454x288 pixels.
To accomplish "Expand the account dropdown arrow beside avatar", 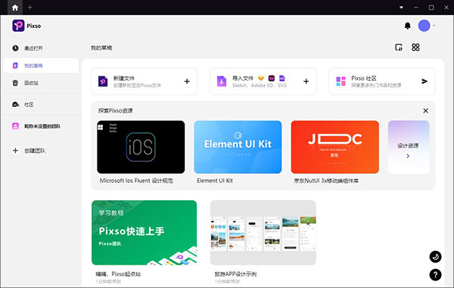I will point(434,26).
